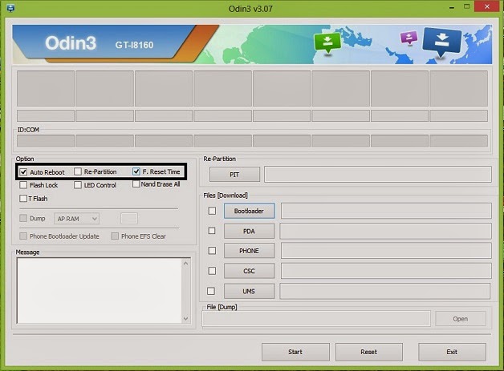Start the flashing process
Image resolution: width=504 pixels, height=371 pixels.
click(295, 352)
